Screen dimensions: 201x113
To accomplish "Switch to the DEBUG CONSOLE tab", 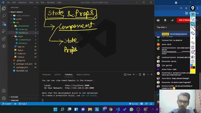I will click(x=83, y=75).
